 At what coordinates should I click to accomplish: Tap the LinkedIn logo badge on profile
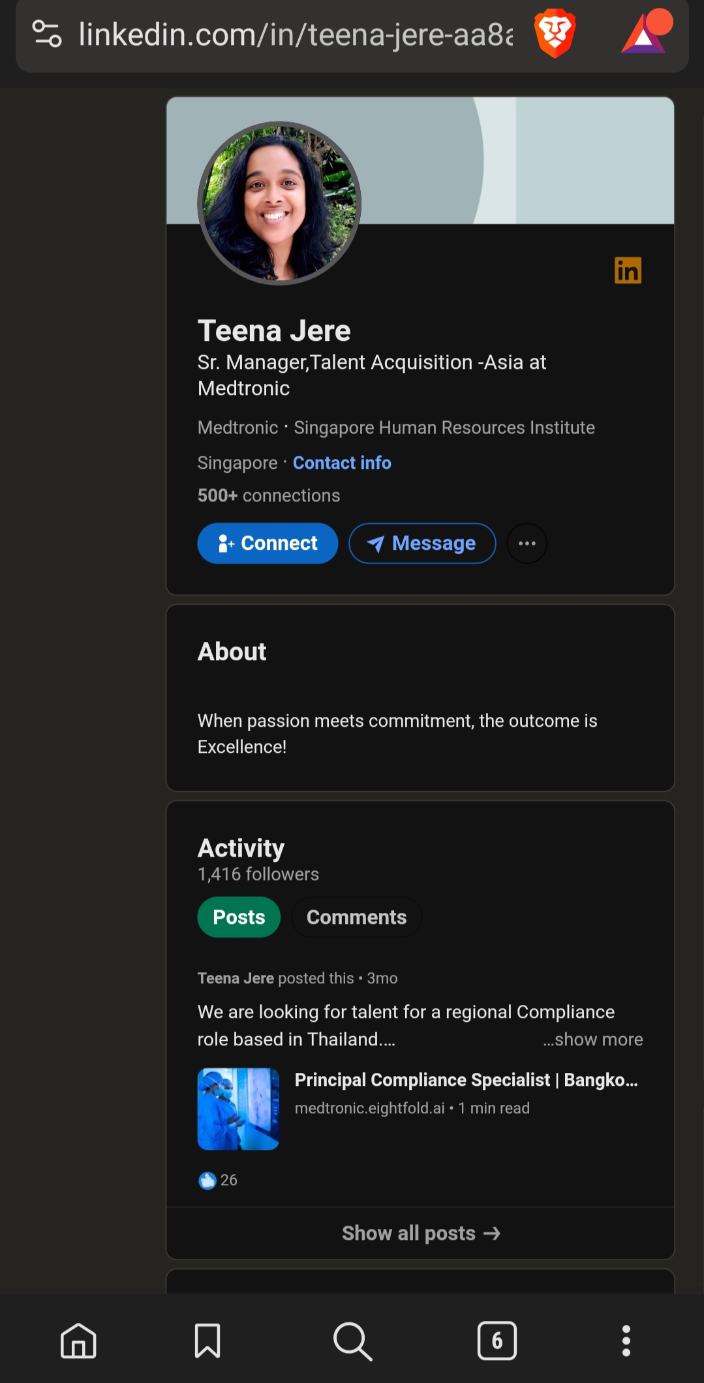pyautogui.click(x=628, y=270)
